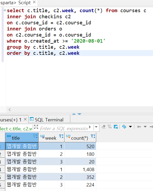Click the date string '2020-08-01' in the query
Image resolution: width=153 pixels, height=191 pixels.
coord(88,41)
